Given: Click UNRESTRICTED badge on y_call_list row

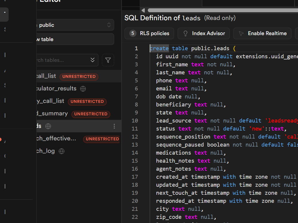Looking at the screenshot, I should point(87,102).
